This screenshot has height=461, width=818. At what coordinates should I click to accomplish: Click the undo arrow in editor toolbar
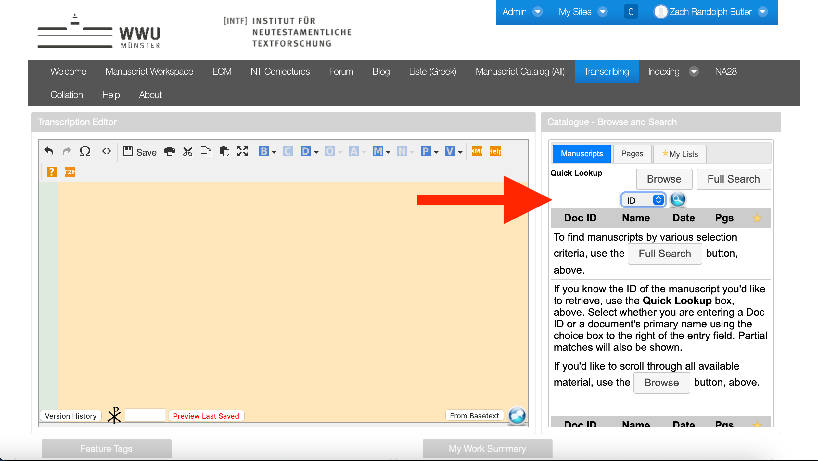pyautogui.click(x=49, y=151)
